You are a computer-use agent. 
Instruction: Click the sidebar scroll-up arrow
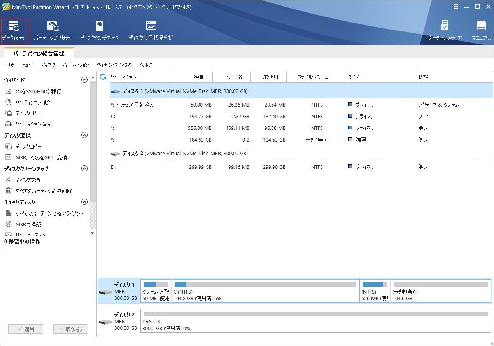point(93,77)
